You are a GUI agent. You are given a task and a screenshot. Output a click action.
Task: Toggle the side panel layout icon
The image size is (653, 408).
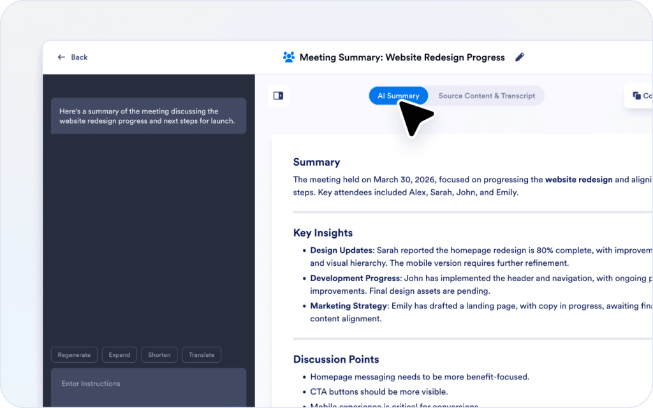coord(278,96)
